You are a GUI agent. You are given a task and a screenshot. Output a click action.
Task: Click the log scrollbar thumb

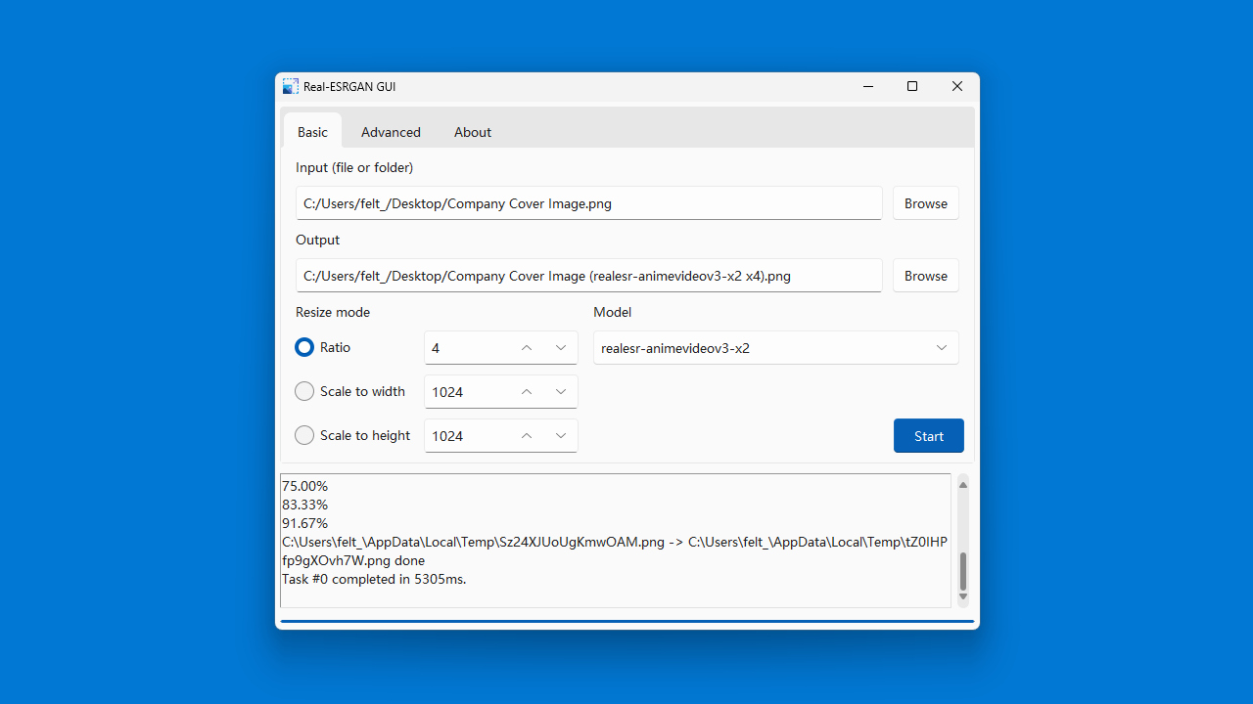tap(963, 571)
